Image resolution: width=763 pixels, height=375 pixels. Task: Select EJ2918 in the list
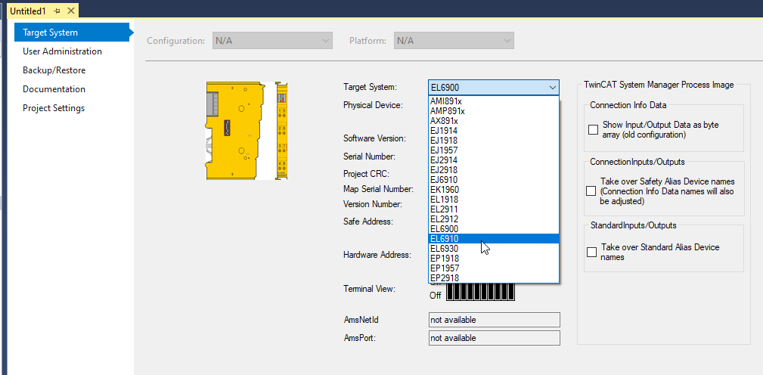pos(494,170)
